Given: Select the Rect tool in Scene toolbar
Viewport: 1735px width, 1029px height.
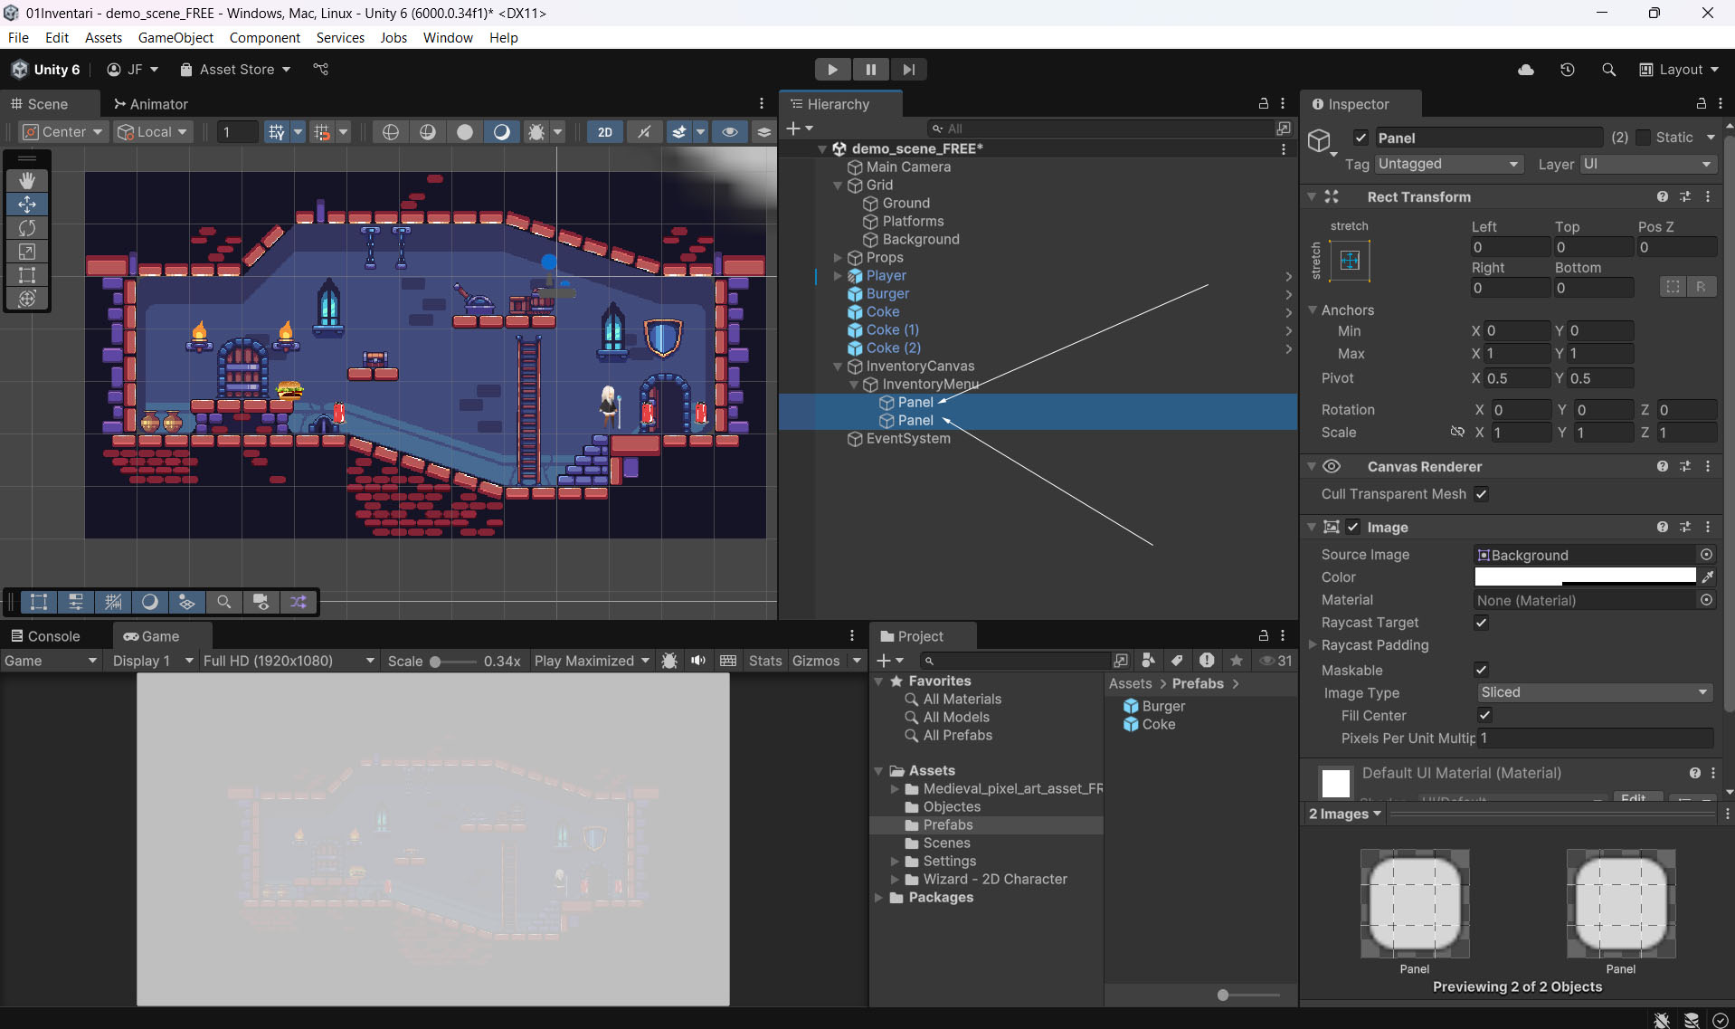Looking at the screenshot, I should pyautogui.click(x=27, y=275).
